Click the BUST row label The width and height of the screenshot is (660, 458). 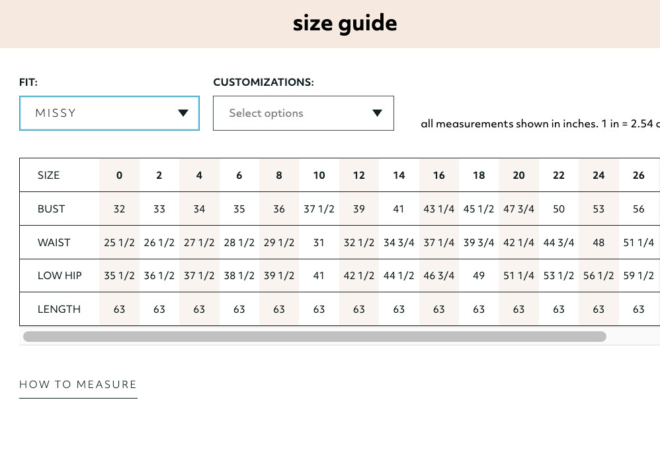click(x=52, y=209)
